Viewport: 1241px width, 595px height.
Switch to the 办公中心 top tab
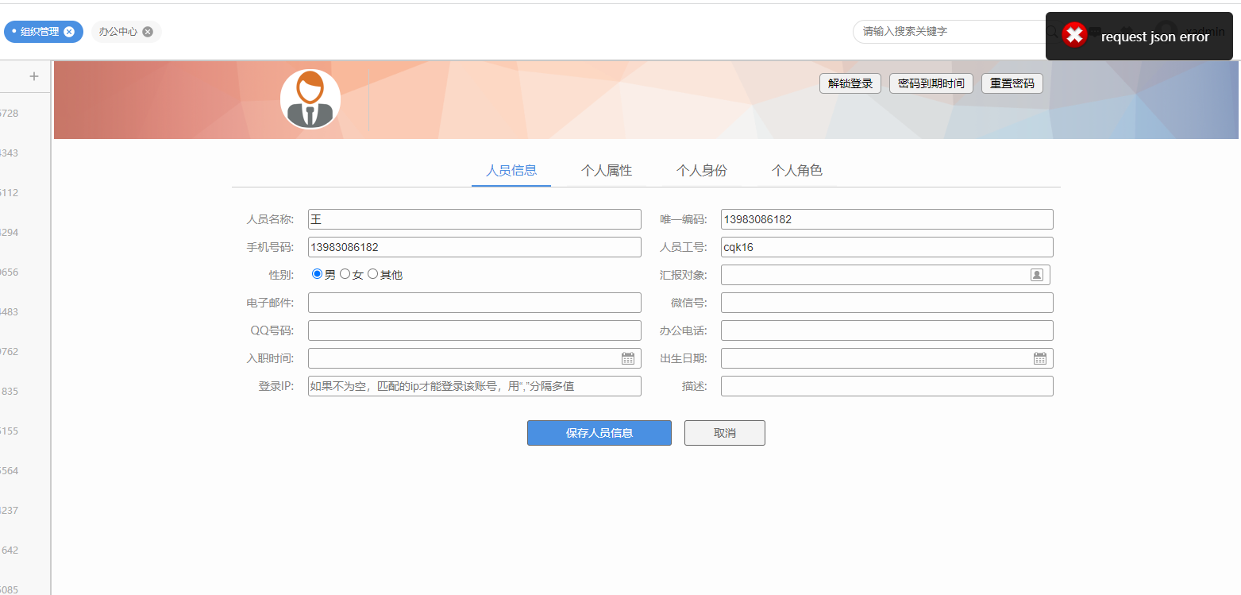pyautogui.click(x=118, y=32)
